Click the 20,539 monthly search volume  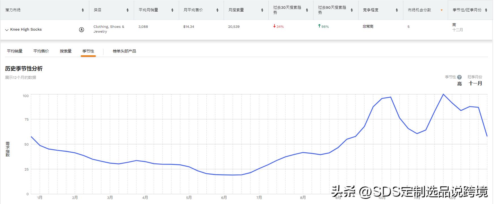(234, 27)
